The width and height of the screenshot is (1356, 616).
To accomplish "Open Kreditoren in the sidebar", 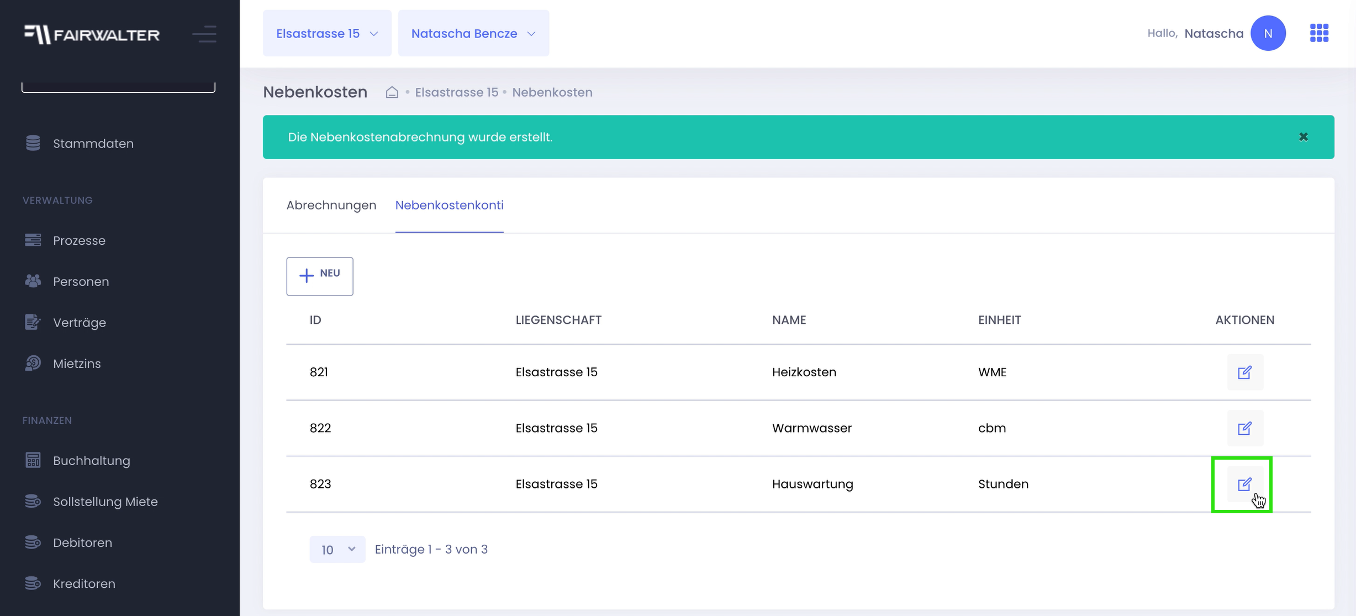I will pos(84,583).
